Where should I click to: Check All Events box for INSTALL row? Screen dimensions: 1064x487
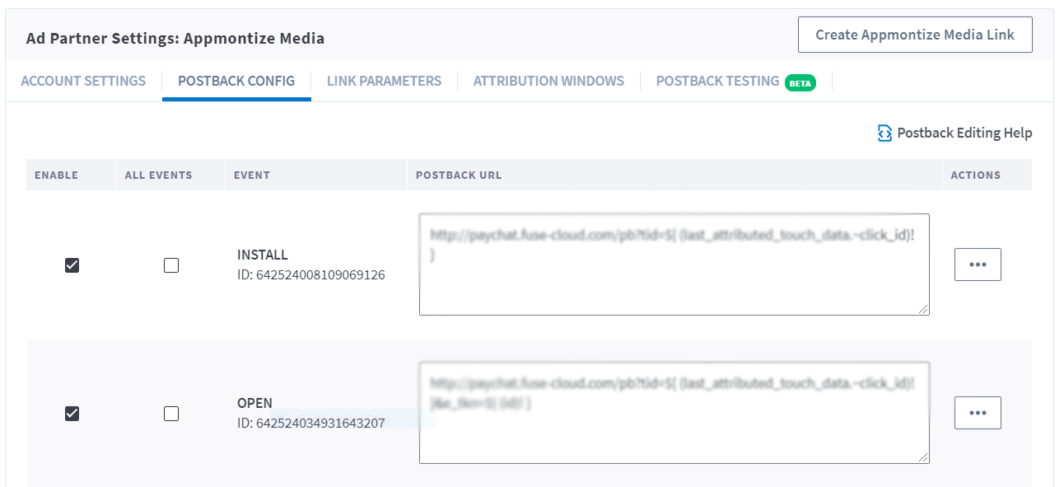(x=171, y=265)
